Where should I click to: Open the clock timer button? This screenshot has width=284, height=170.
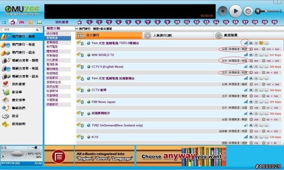coord(248,11)
